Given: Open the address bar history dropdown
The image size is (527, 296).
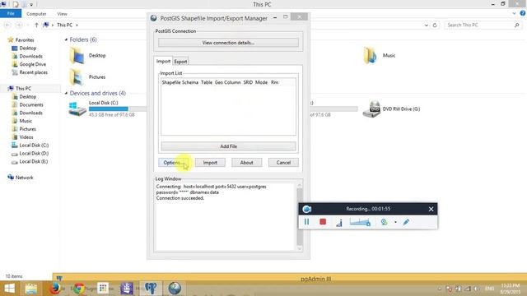Looking at the screenshot, I should [427, 25].
